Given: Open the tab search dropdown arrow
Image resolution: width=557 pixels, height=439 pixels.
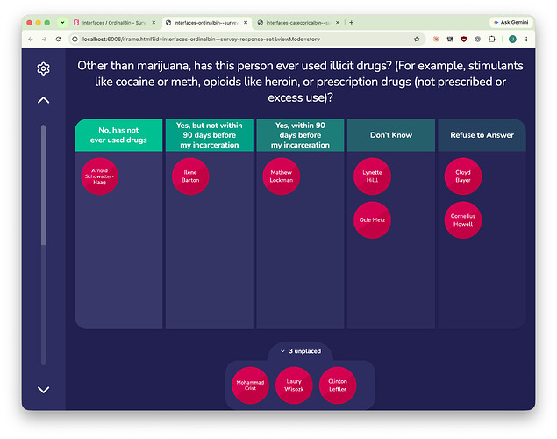Looking at the screenshot, I should click(x=62, y=23).
